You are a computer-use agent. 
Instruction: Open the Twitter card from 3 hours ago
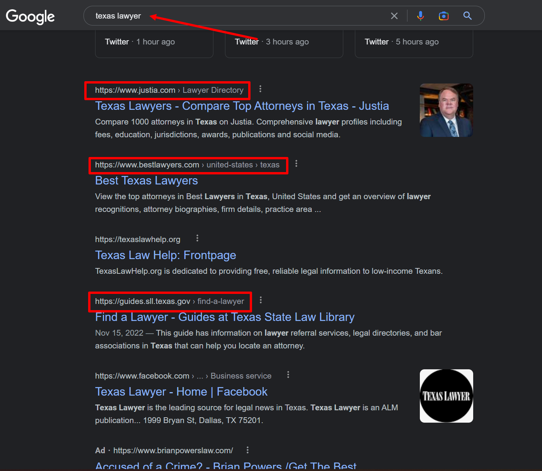point(284,44)
